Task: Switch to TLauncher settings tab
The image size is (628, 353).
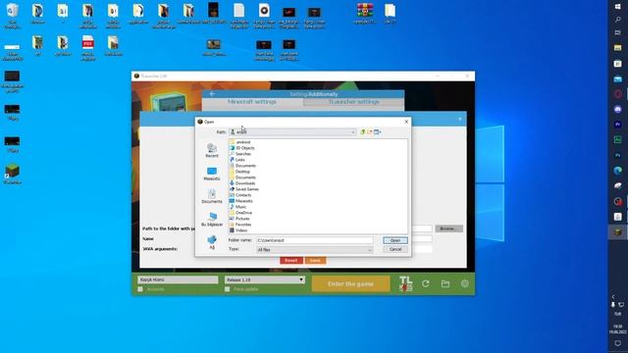Action: (x=353, y=102)
